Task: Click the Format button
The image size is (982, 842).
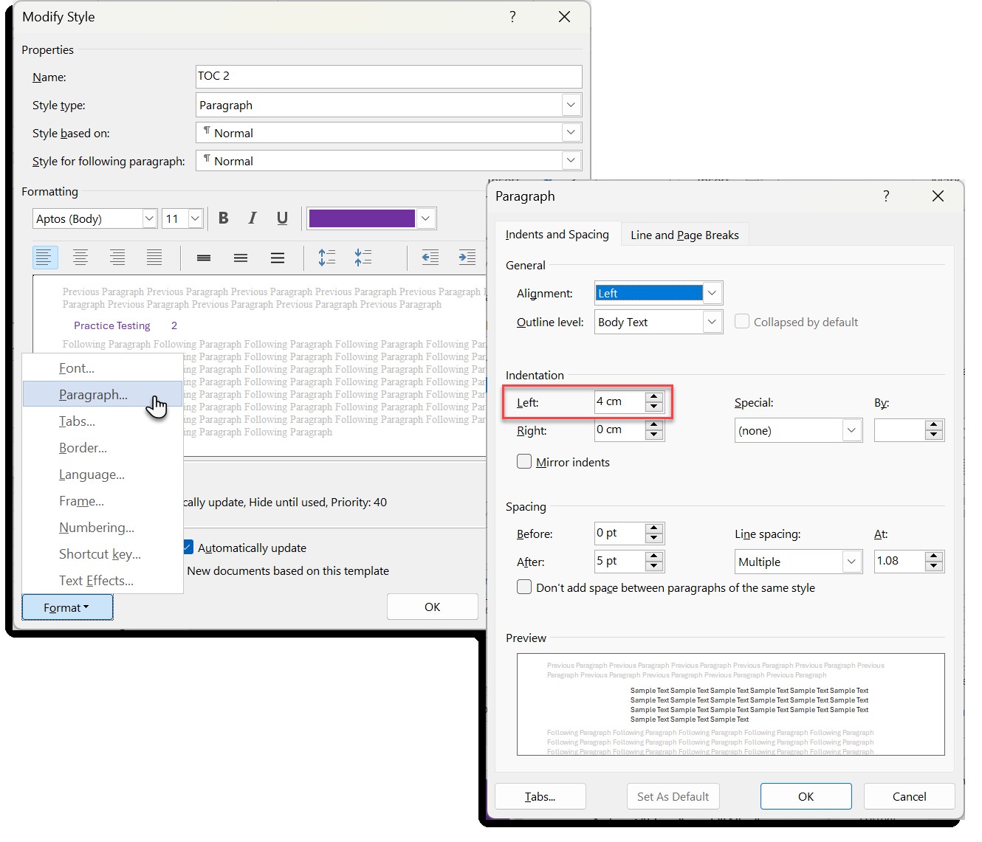Action: pyautogui.click(x=67, y=607)
